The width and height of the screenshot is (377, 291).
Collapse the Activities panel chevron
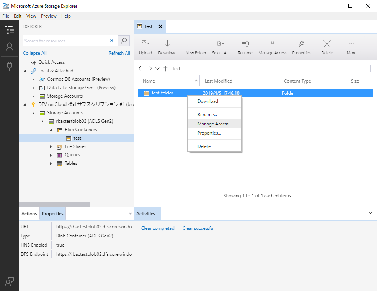[370, 213]
